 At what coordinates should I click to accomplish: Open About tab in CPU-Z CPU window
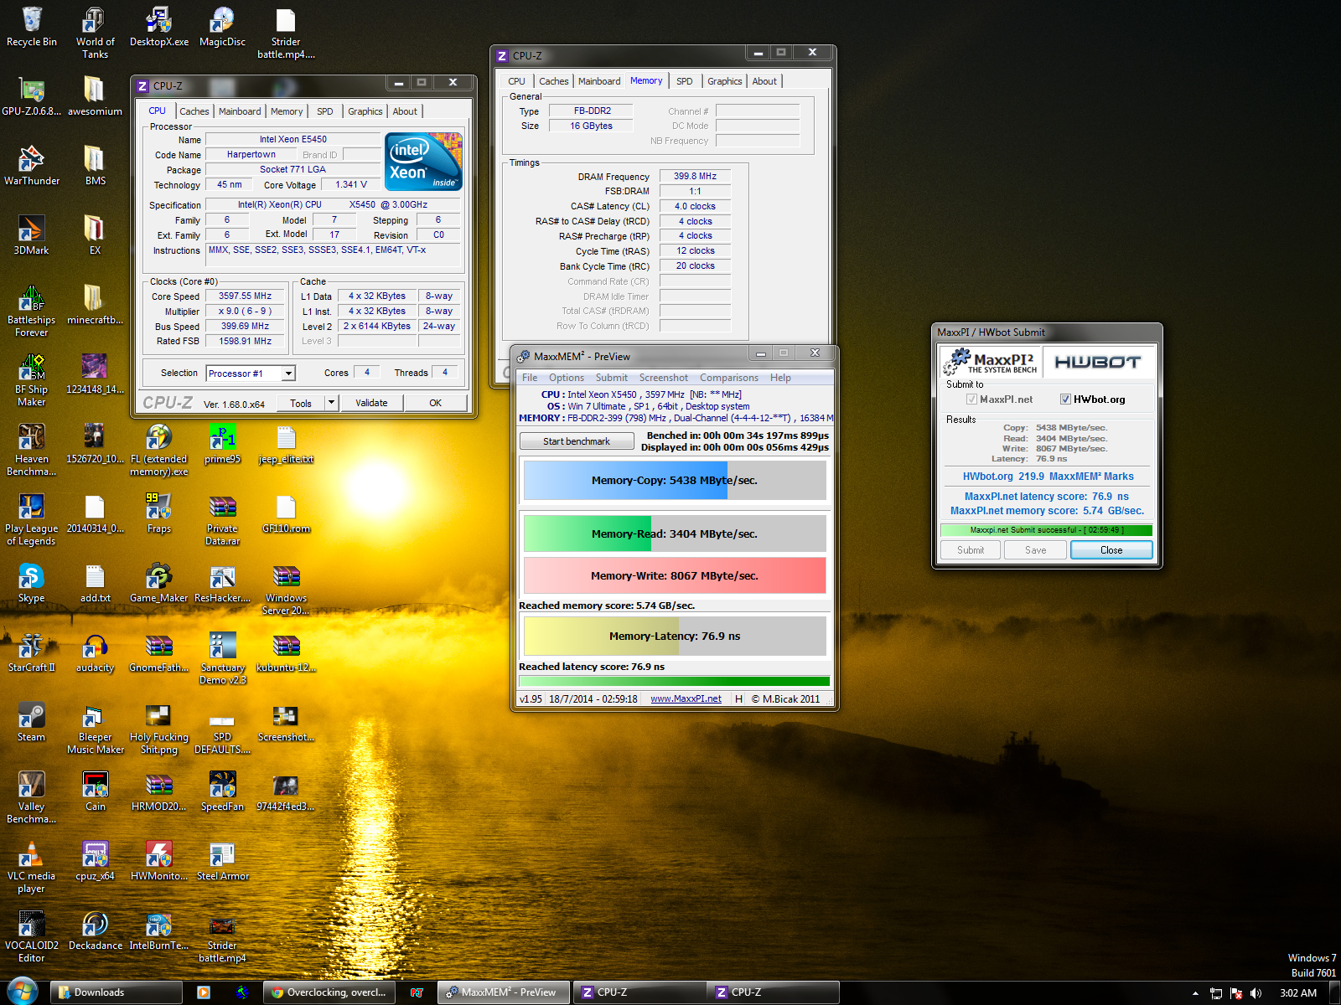[x=405, y=111]
